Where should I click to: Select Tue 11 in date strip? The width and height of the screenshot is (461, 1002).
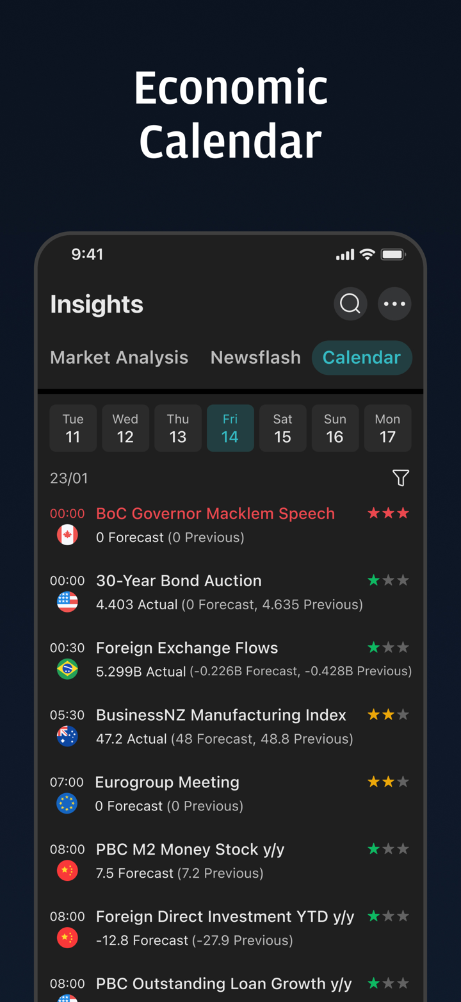click(73, 428)
